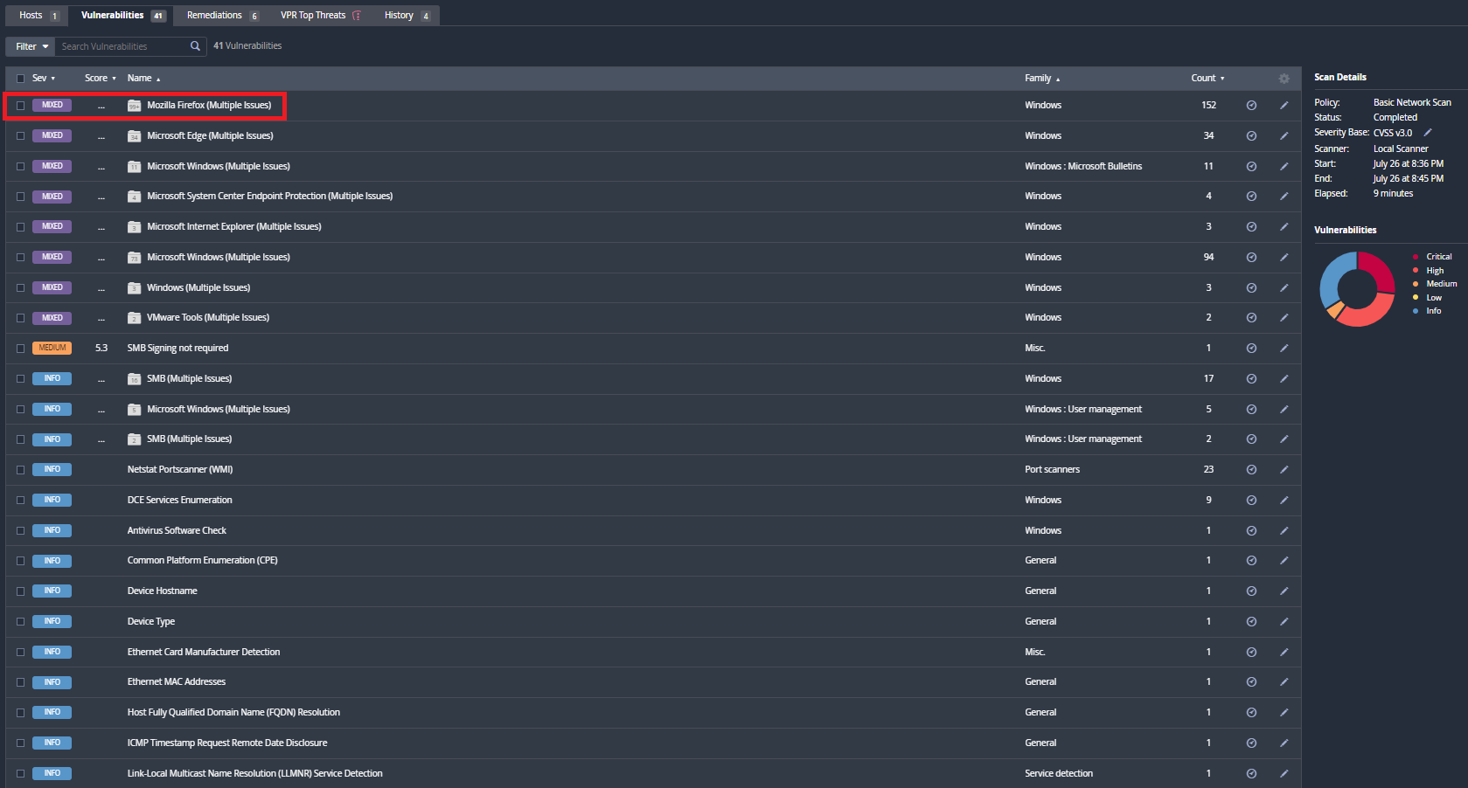Screen dimensions: 1468x788
Task: Open the Mozilla Firefox (Multiple Issues) vulnerability
Action: click(210, 105)
